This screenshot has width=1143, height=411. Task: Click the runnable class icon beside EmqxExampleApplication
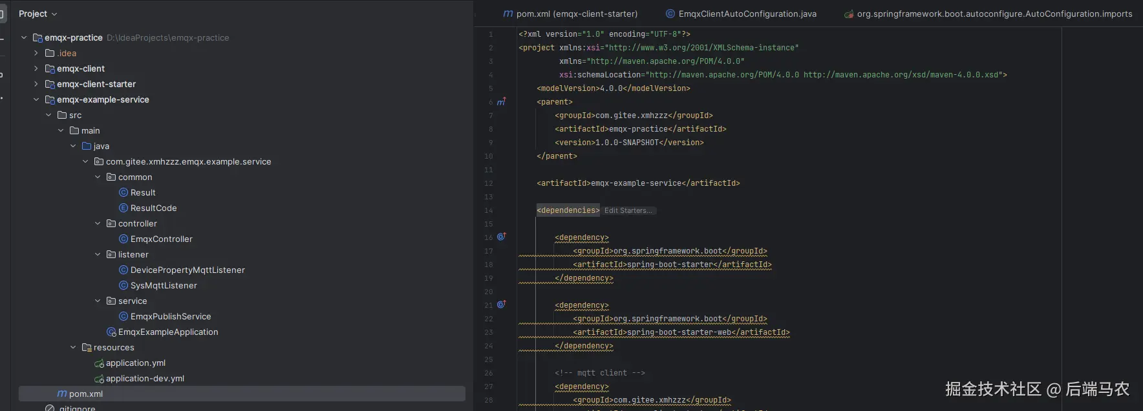coord(111,332)
